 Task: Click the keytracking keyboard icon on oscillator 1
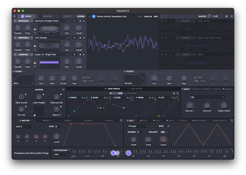34,29
